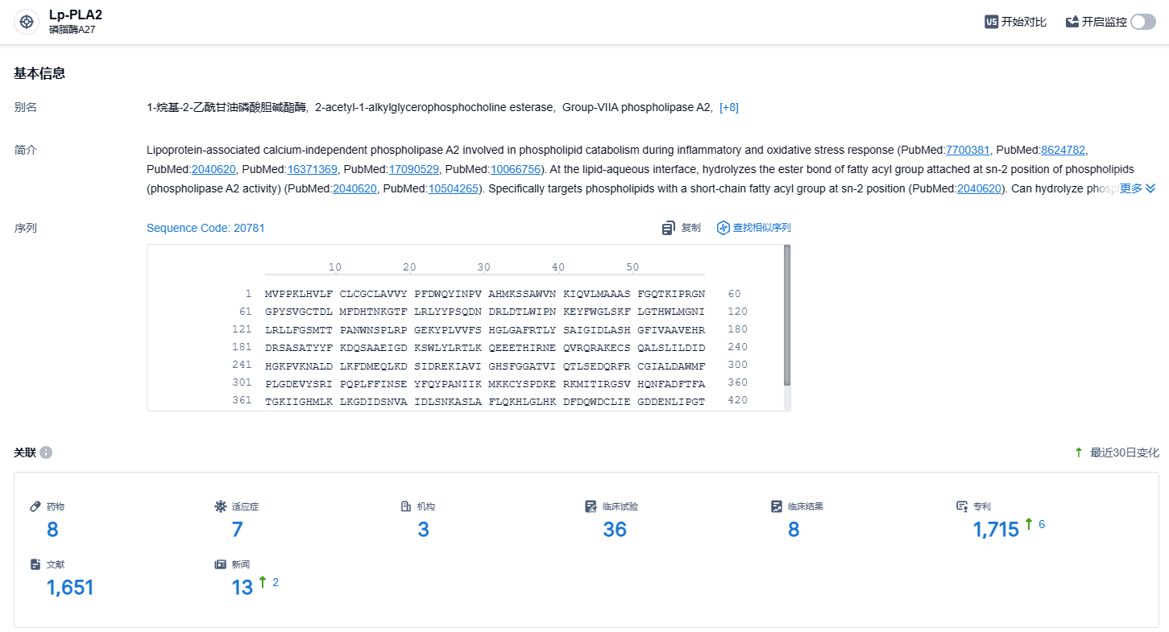Open the 1,651 literature count
Viewport: 1169px width, 632px height.
(70, 587)
